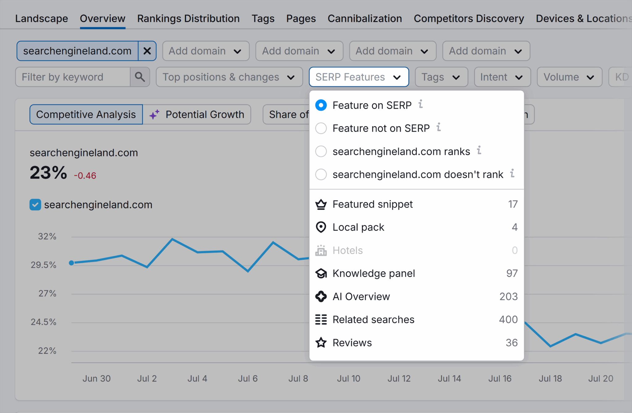This screenshot has width=632, height=413.
Task: Select the Feature not on SERP option
Action: 321,128
